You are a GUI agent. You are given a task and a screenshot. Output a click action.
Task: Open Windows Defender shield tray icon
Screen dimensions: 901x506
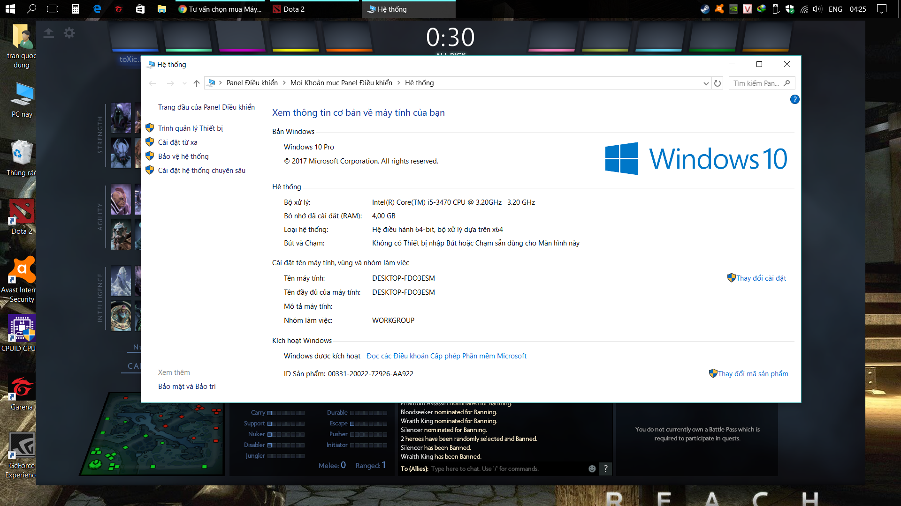click(790, 9)
